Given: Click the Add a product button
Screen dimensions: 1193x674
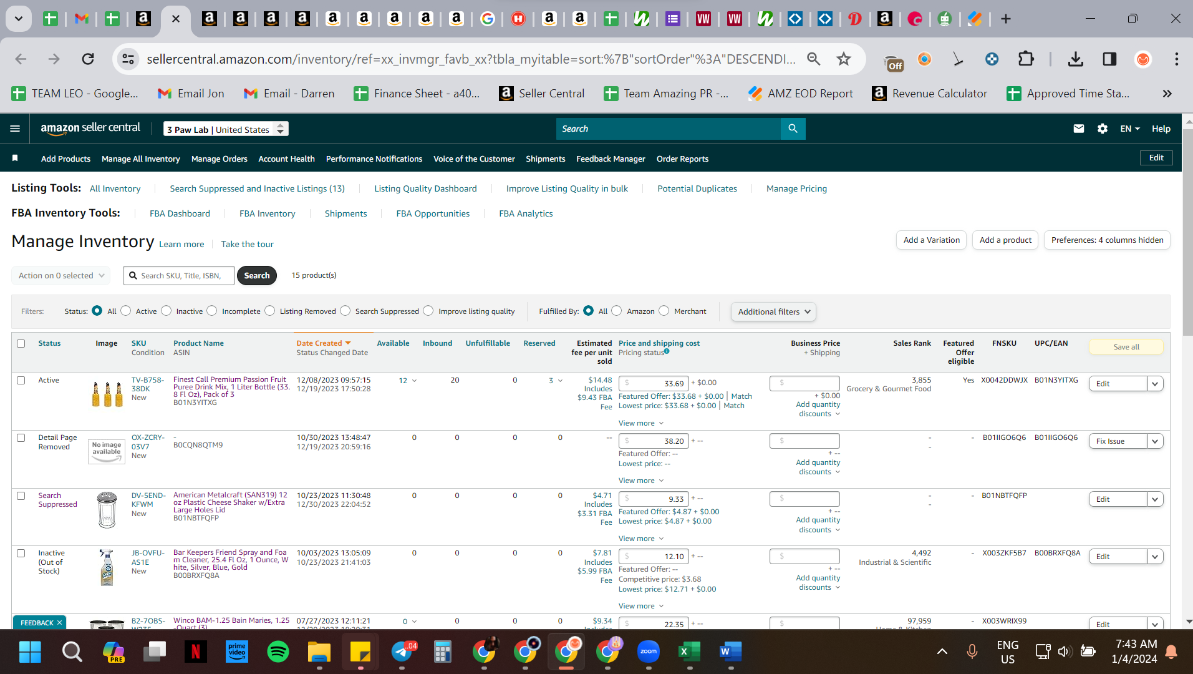Looking at the screenshot, I should pos(1005,240).
